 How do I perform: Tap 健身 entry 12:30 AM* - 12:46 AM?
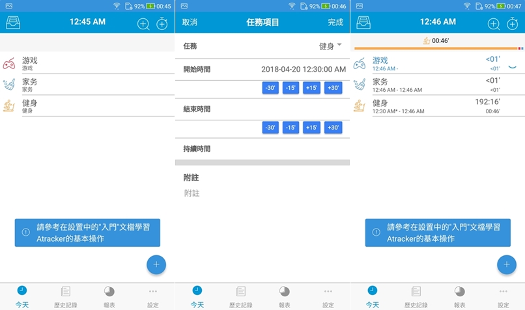398,111
